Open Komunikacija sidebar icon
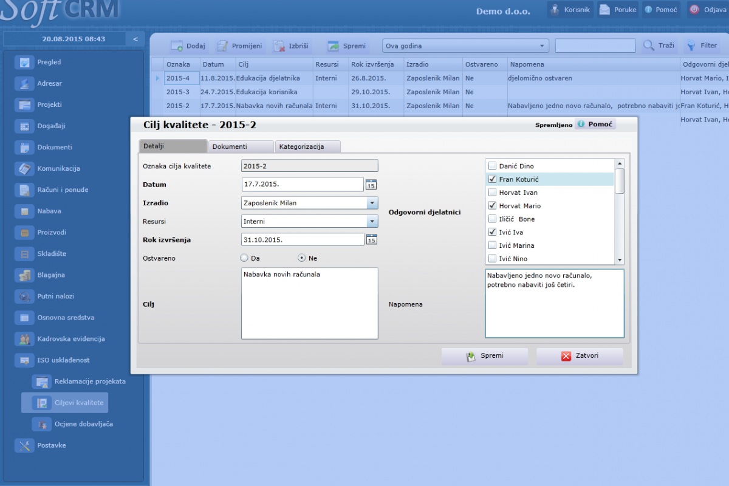Screen dimensions: 729x486 click(25, 168)
